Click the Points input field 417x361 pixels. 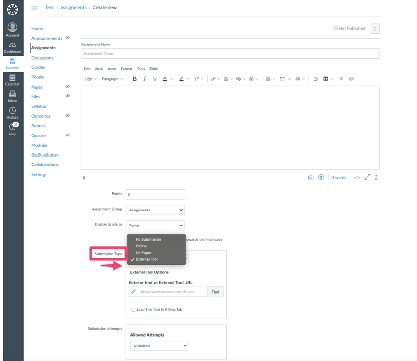click(x=155, y=194)
